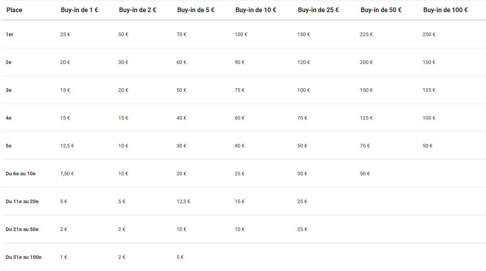
Task: Click the Place column header
Action: [15, 10]
